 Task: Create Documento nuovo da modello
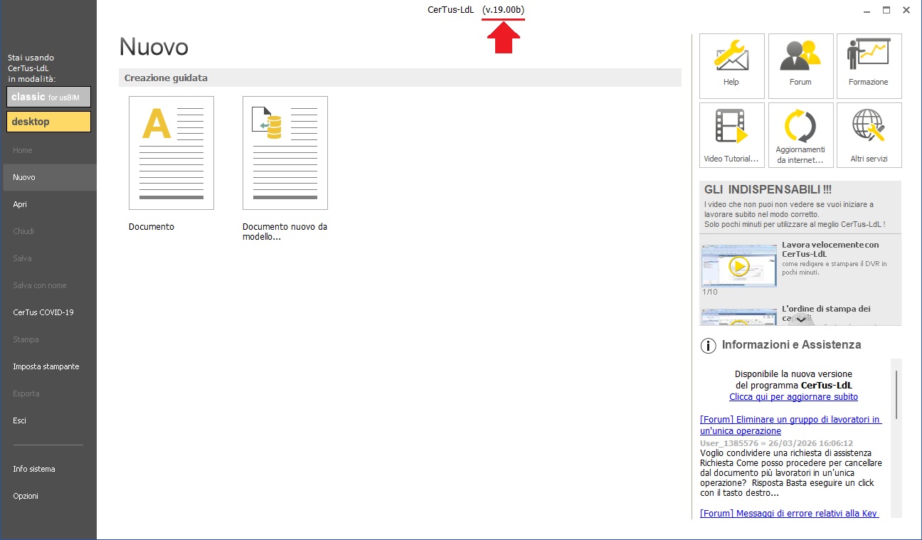point(285,153)
